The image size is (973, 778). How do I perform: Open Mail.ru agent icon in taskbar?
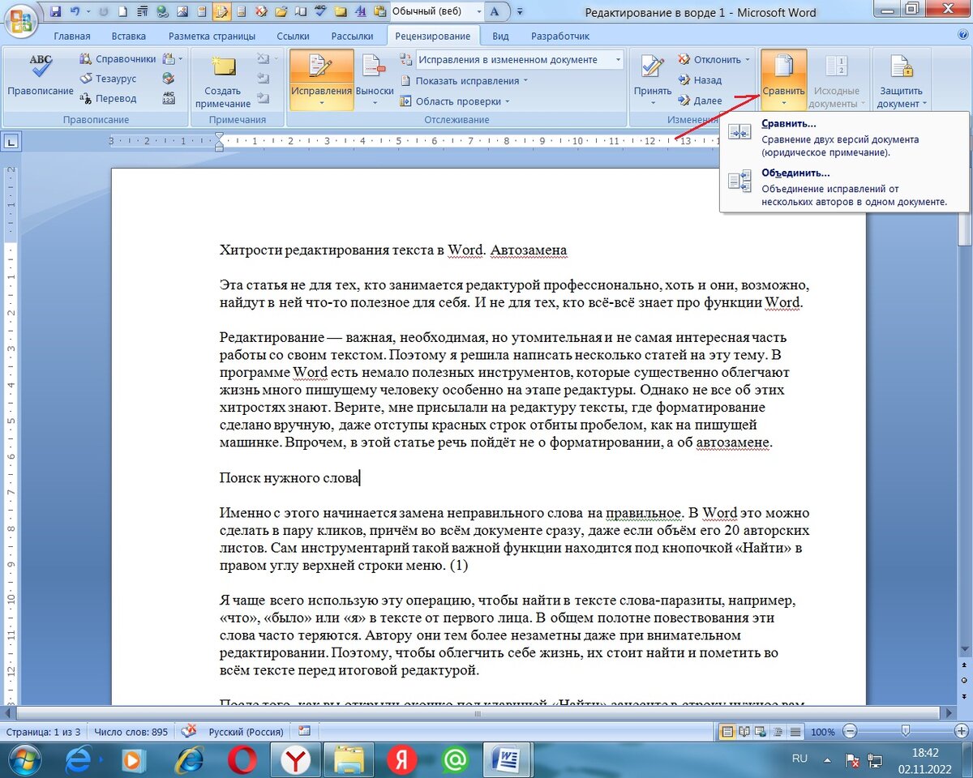pos(456,760)
